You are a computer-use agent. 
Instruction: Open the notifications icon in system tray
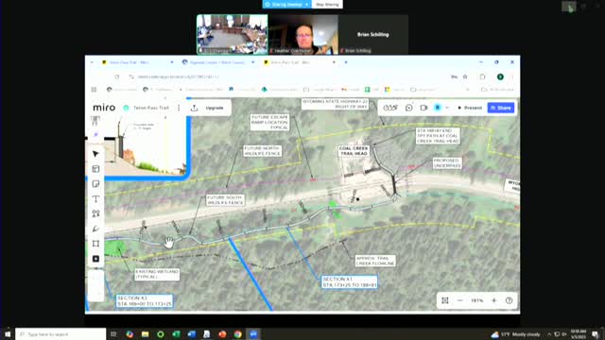click(596, 334)
